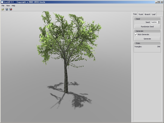The height and width of the screenshot is (123, 164).
Task: Minimize the tree[d] window
Action: [156, 2]
